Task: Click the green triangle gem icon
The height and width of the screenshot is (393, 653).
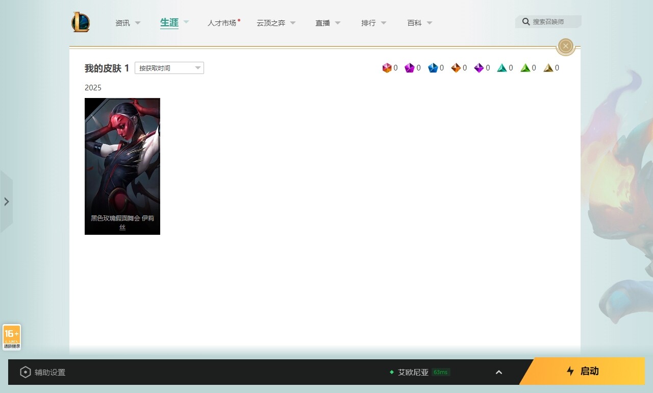Action: pyautogui.click(x=525, y=68)
